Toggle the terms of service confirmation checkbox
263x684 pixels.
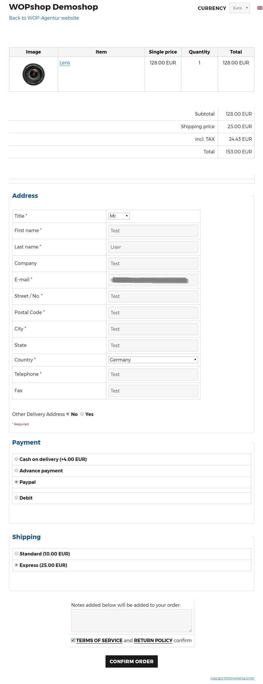[x=73, y=640]
